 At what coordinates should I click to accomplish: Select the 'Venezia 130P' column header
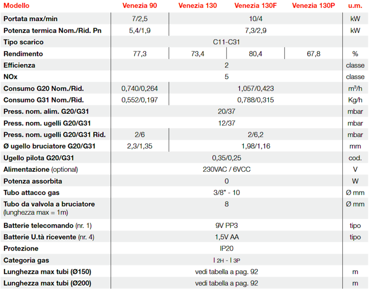(x=313, y=5)
